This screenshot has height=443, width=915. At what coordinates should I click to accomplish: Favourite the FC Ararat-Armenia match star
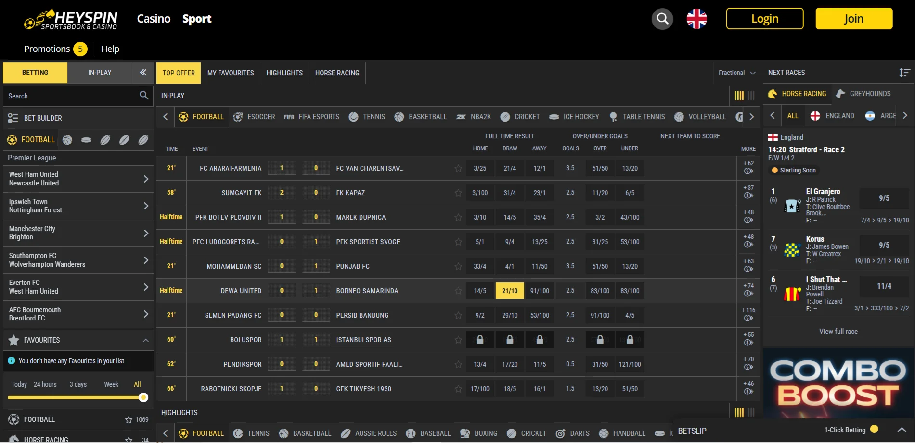click(458, 168)
